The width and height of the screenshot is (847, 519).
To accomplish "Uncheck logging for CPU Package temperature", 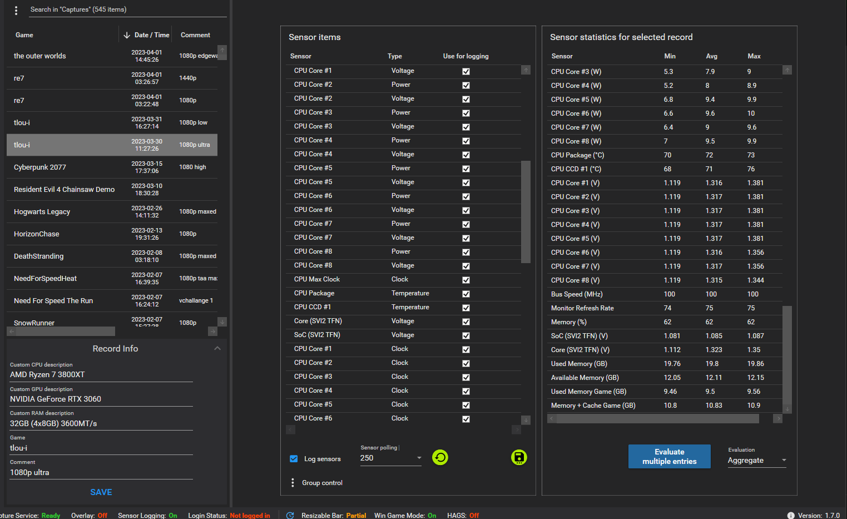I will 466,294.
